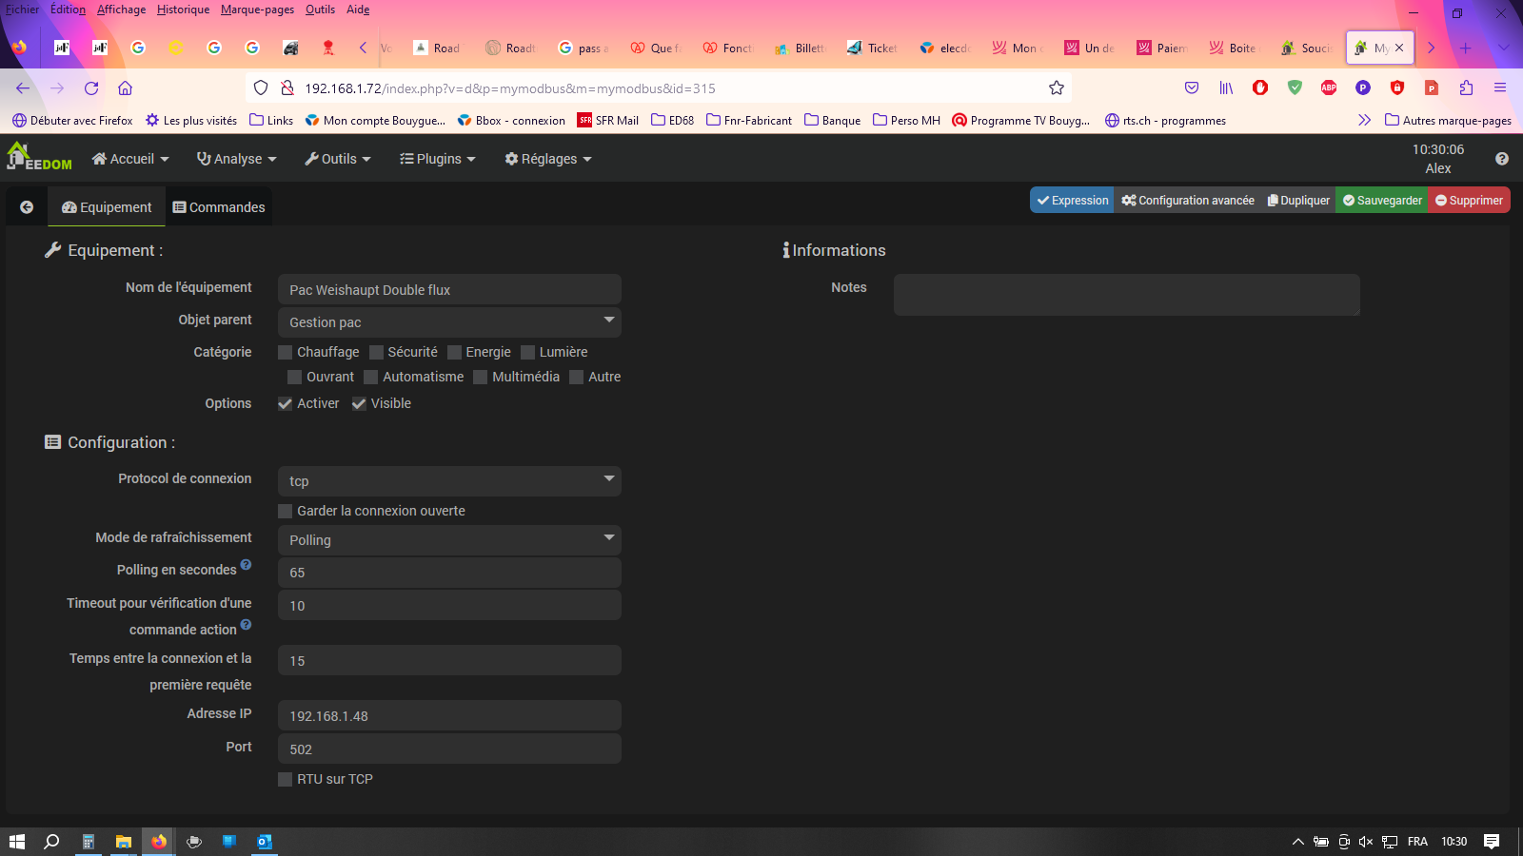Open the Objet parent dropdown
The height and width of the screenshot is (856, 1523).
pyautogui.click(x=449, y=322)
